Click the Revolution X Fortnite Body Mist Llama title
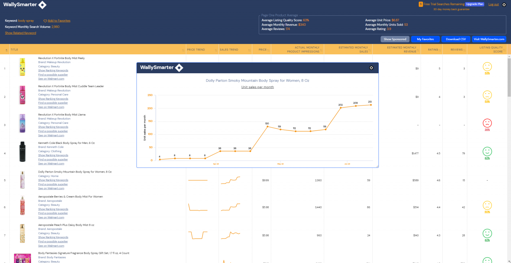Viewport: 511px width, 263px height. (x=62, y=115)
